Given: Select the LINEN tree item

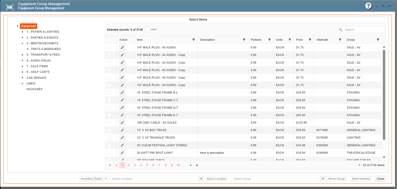Looking at the screenshot, I should 31,83.
